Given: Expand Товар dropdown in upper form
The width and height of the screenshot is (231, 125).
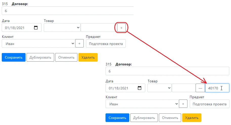Looking at the screenshot, I should coord(62,28).
